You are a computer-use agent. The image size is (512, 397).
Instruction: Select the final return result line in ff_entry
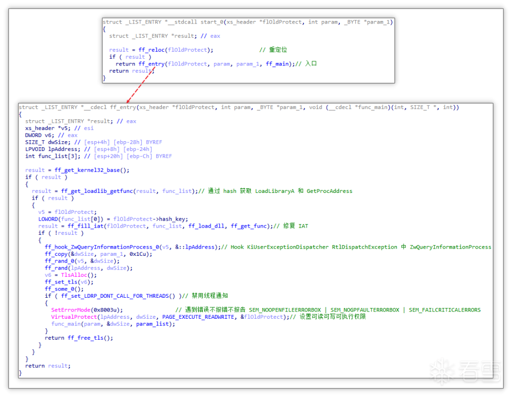point(48,366)
